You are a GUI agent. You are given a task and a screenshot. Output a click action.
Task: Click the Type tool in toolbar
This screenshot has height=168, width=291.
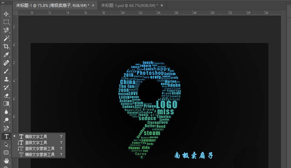pos(6,136)
